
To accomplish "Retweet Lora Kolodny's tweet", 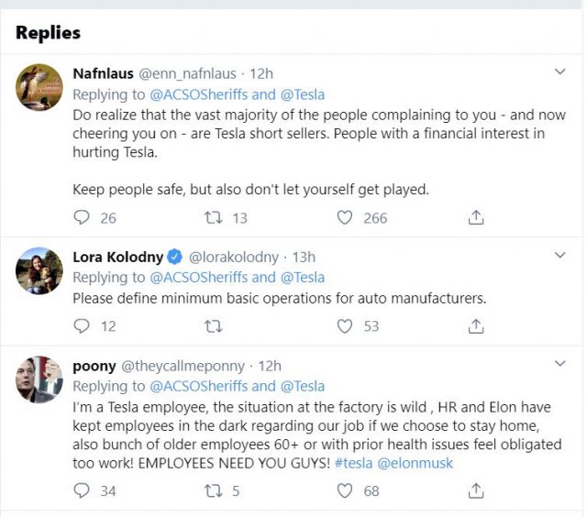I will tap(214, 326).
